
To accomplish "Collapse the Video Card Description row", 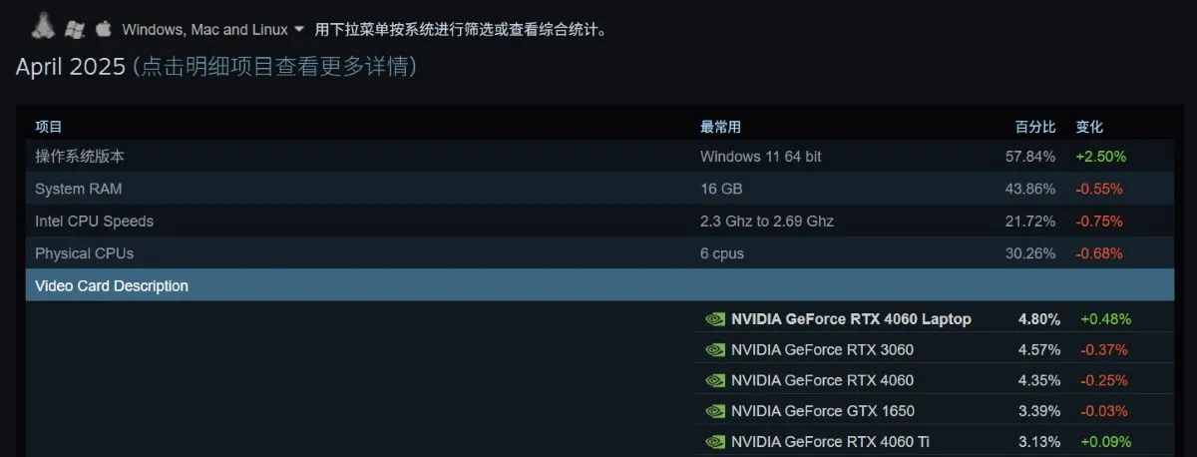I will coord(599,285).
